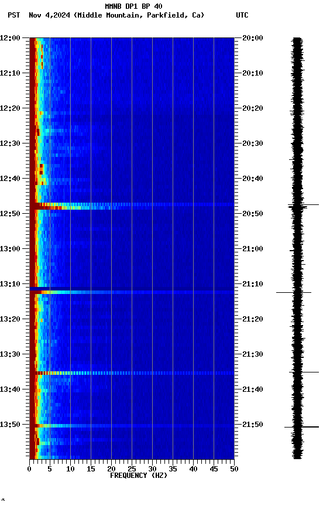Click the spectrogram event band near 13:35 PST

tap(132, 373)
